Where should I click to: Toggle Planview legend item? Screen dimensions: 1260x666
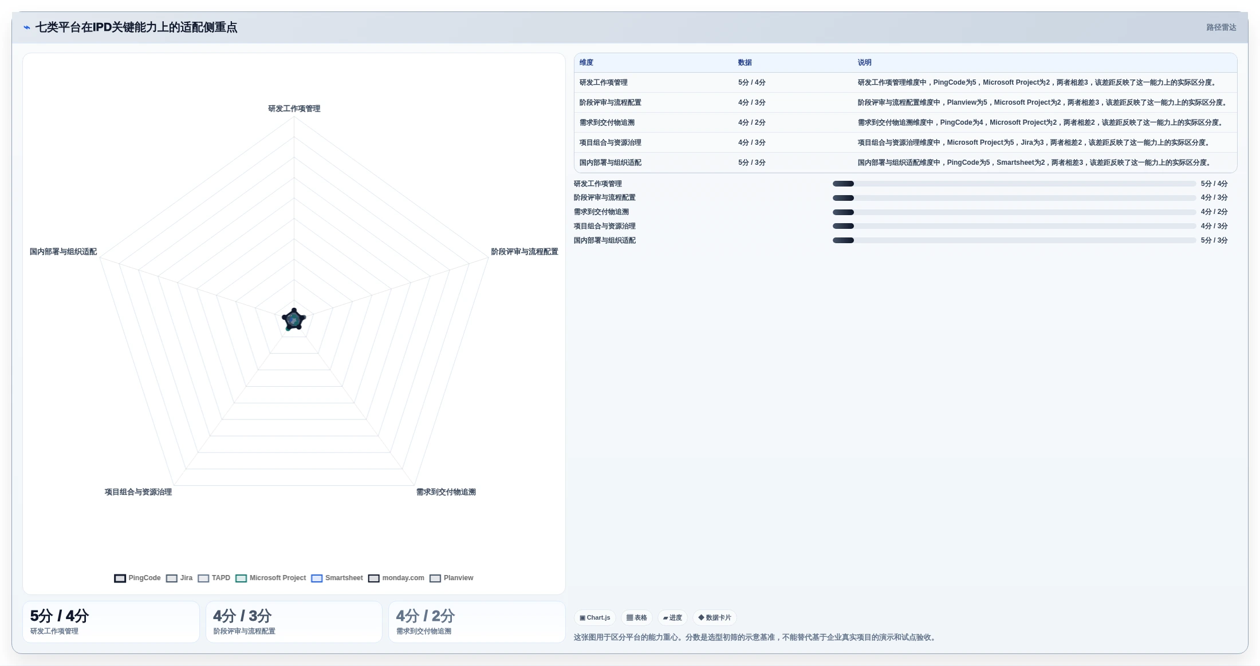(x=451, y=578)
